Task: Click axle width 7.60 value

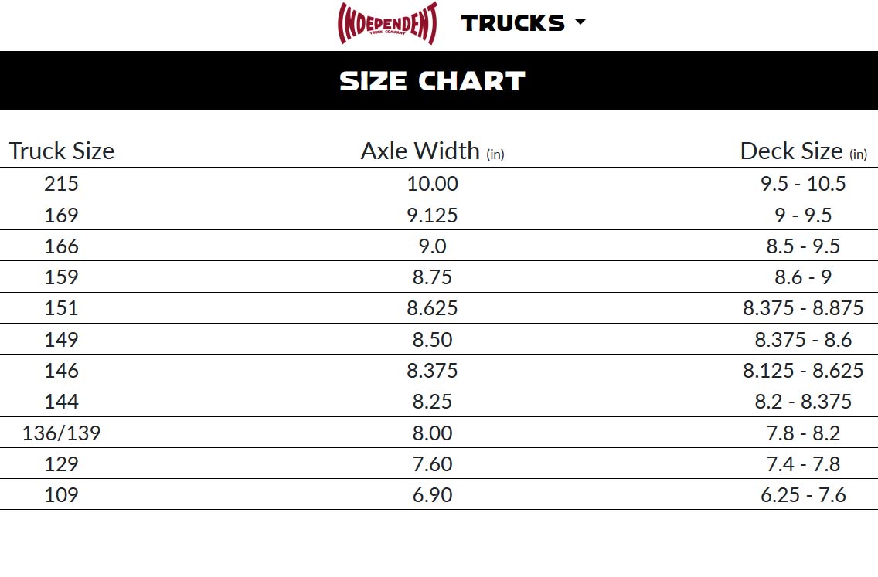Action: click(432, 464)
